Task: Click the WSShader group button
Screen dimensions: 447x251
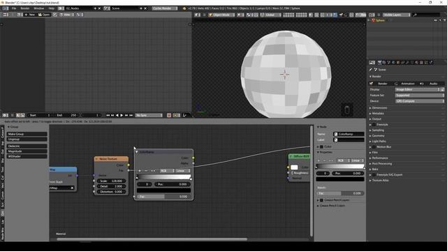Action: 27,156
